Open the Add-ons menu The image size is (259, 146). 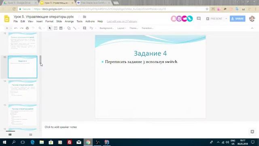click(x=90, y=21)
